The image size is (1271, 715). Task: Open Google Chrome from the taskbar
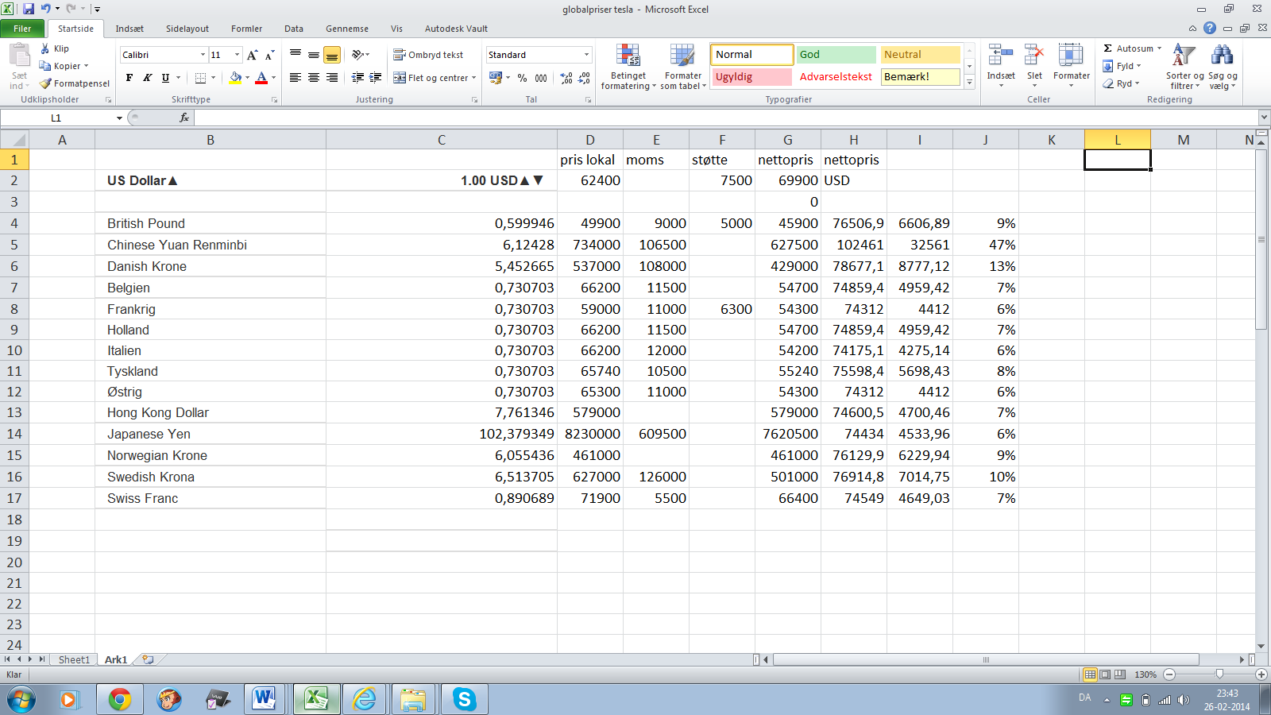coord(120,699)
